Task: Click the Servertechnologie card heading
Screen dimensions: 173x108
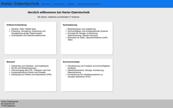Action: point(71,62)
